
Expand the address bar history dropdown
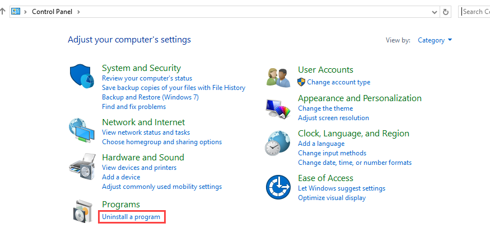pos(434,12)
